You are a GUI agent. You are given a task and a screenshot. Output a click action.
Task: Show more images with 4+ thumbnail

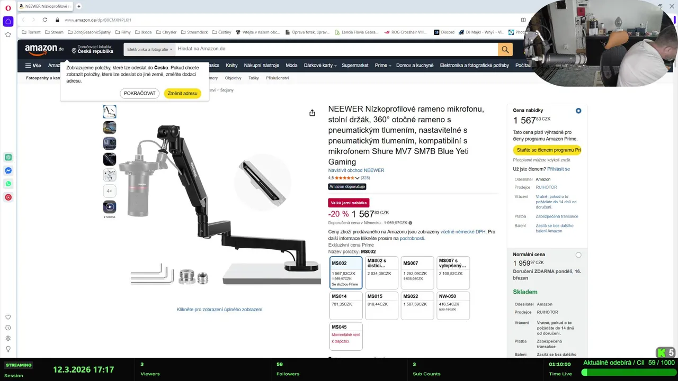coord(109,191)
